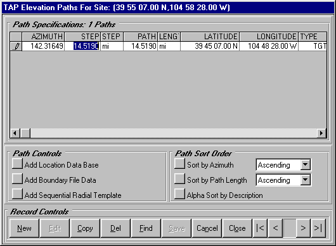Click the TGT type cell

point(313,46)
